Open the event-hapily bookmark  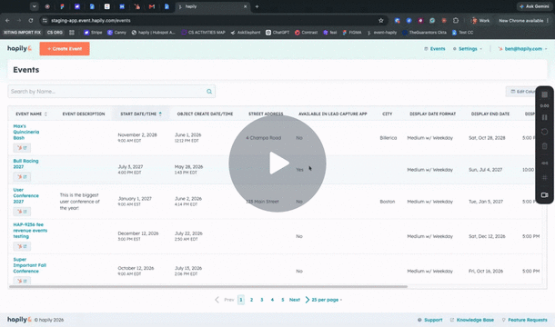[x=382, y=32]
